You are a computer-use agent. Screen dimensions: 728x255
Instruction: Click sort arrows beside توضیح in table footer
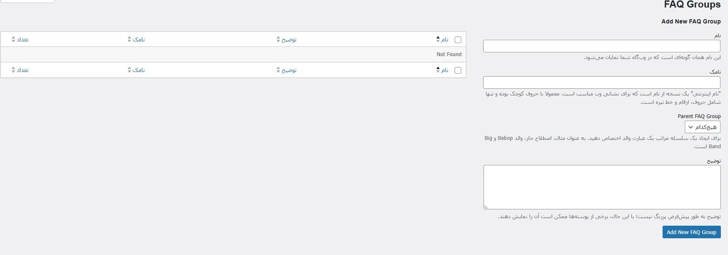coord(278,70)
